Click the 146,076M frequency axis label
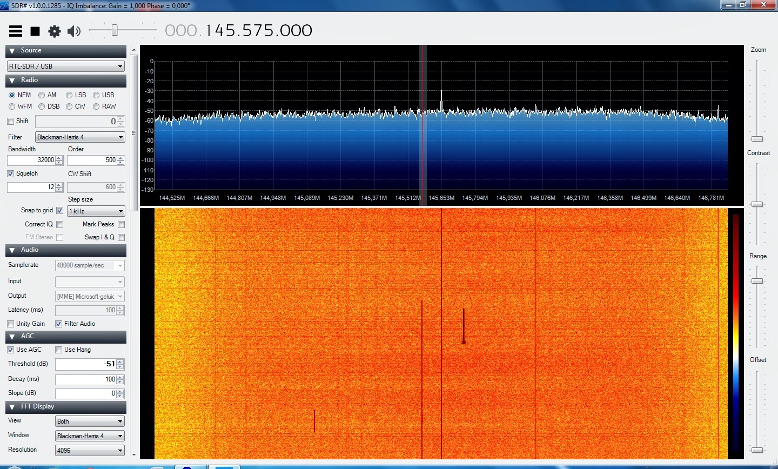Image resolution: width=778 pixels, height=469 pixels. 542,198
